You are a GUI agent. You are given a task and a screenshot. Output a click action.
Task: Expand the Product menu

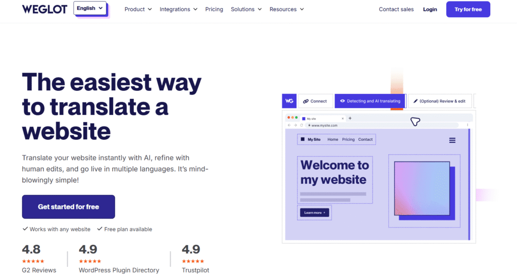[138, 9]
